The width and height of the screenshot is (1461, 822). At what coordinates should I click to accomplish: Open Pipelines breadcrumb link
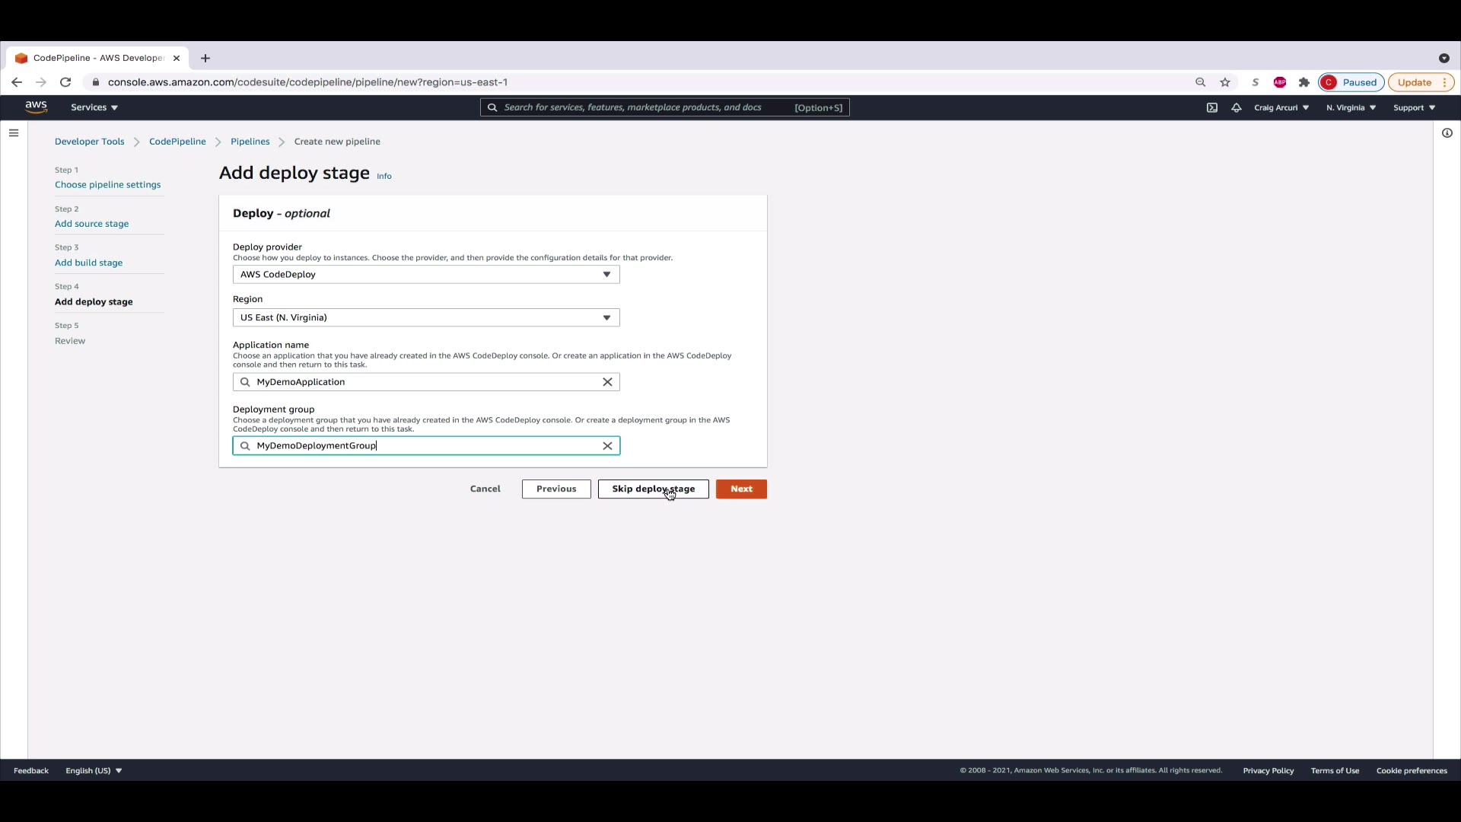pyautogui.click(x=250, y=142)
